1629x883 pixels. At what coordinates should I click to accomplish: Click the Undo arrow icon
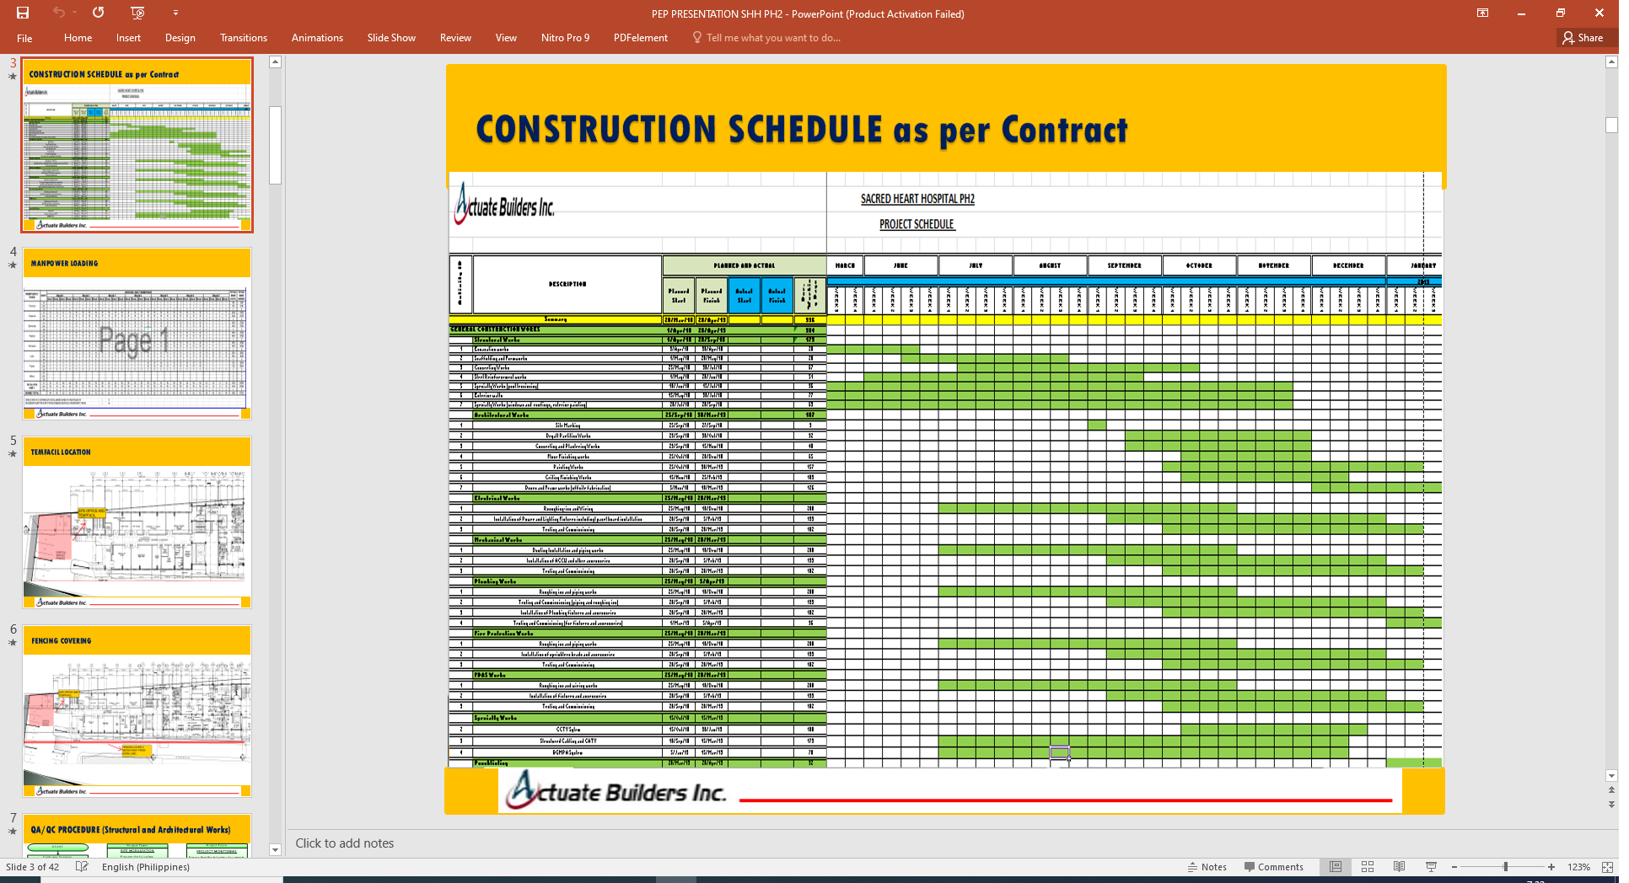pyautogui.click(x=58, y=13)
